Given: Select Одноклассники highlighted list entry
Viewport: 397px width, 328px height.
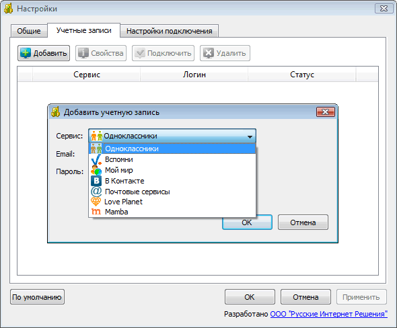Looking at the screenshot, I should click(172, 149).
